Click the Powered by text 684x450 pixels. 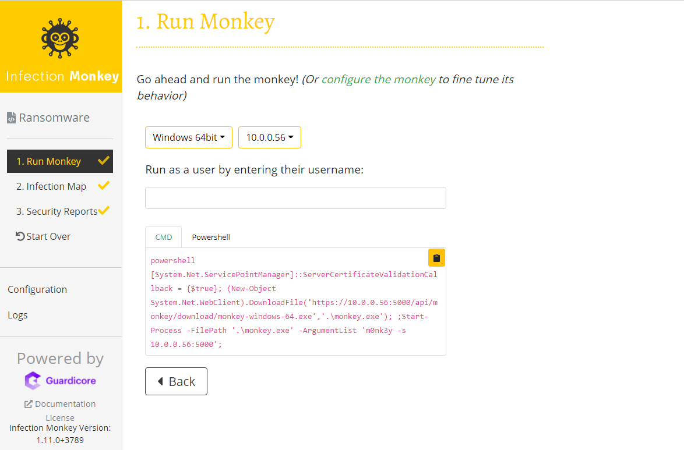click(60, 359)
